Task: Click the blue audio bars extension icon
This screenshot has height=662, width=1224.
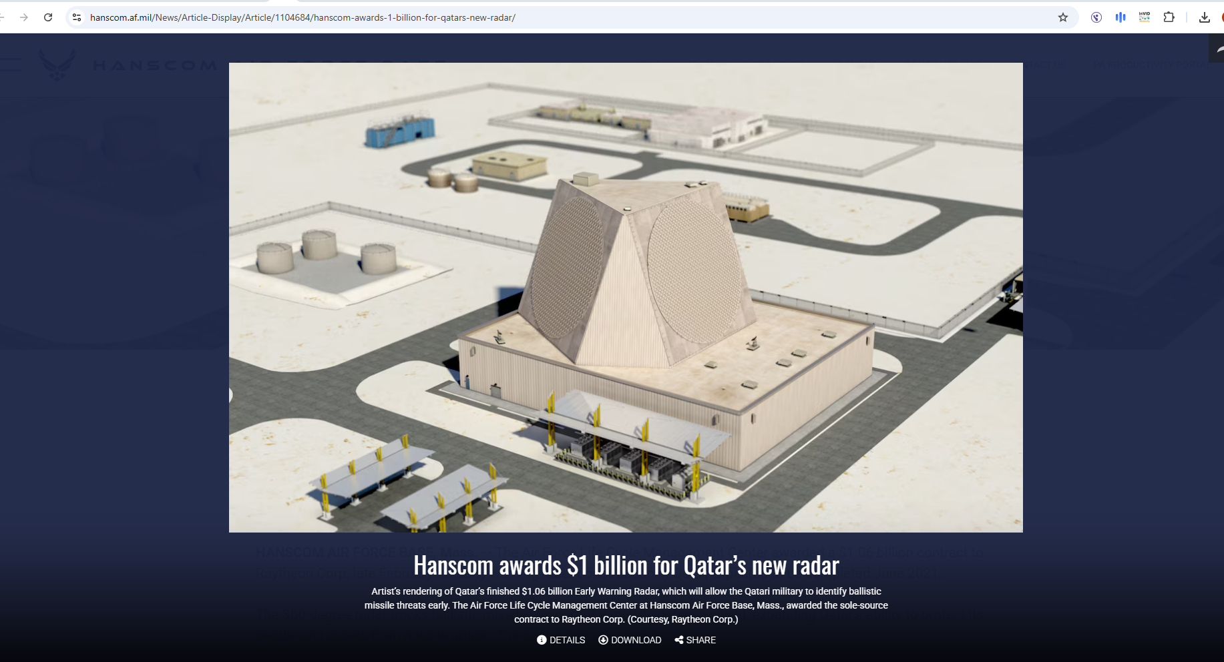Action: [1120, 17]
